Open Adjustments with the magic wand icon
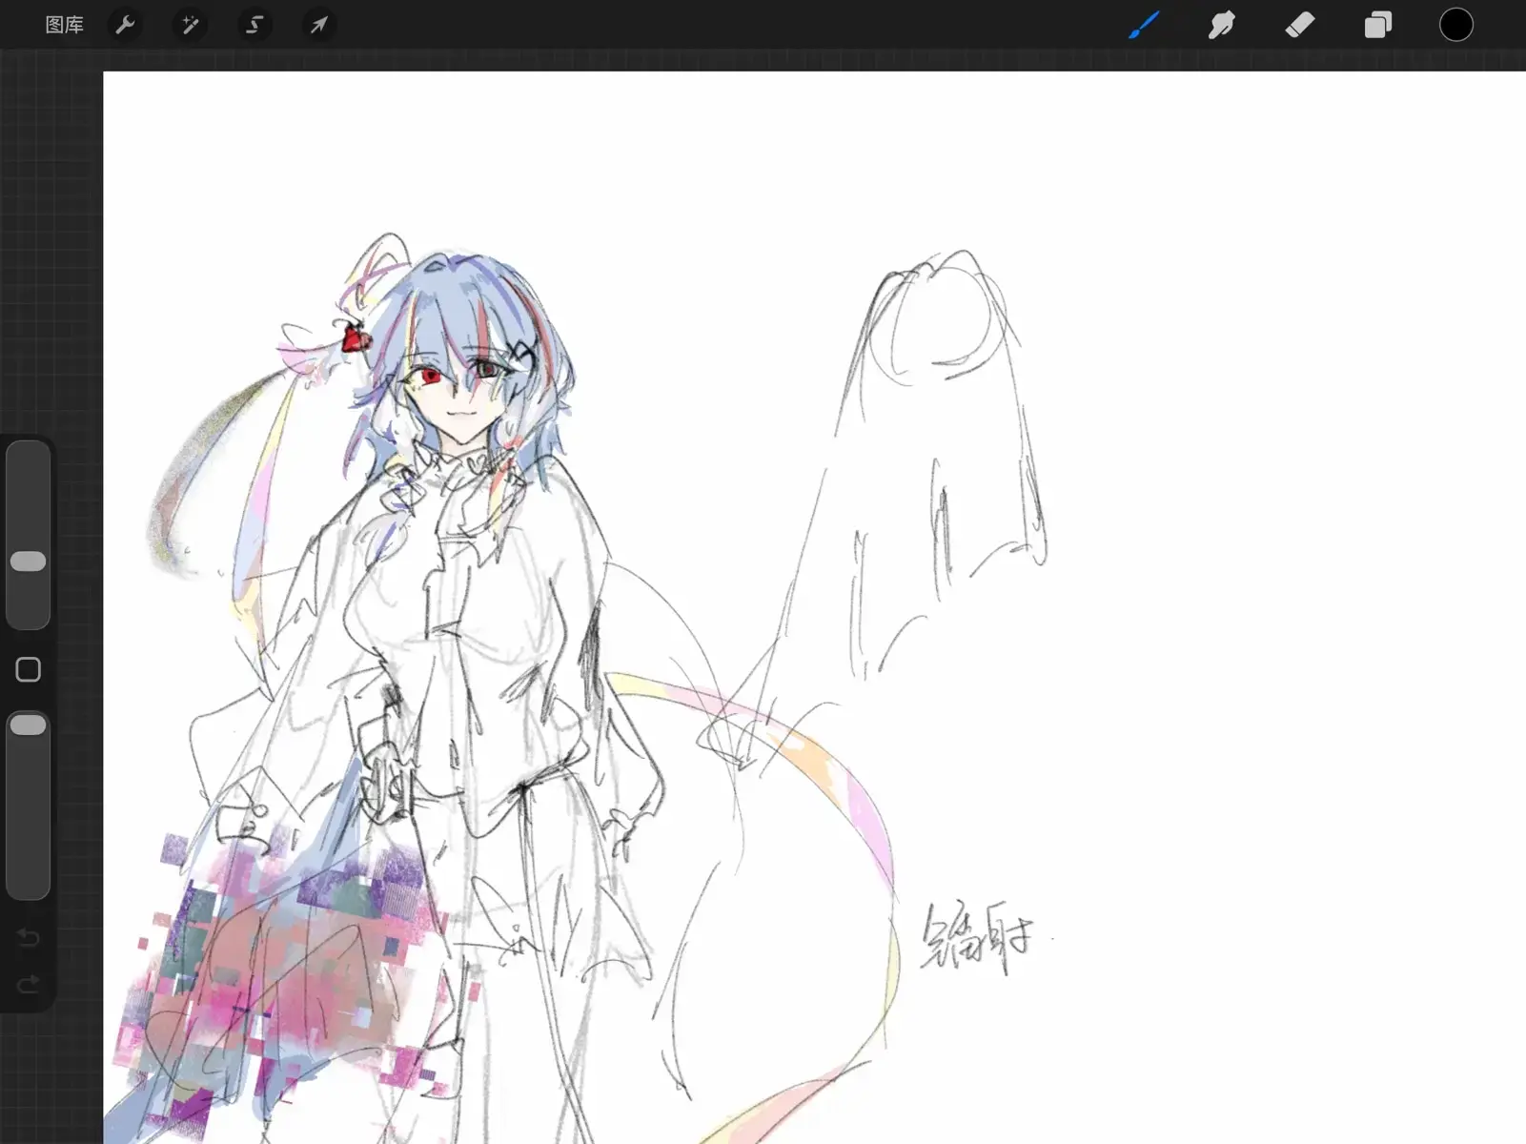This screenshot has width=1526, height=1144. (190, 25)
